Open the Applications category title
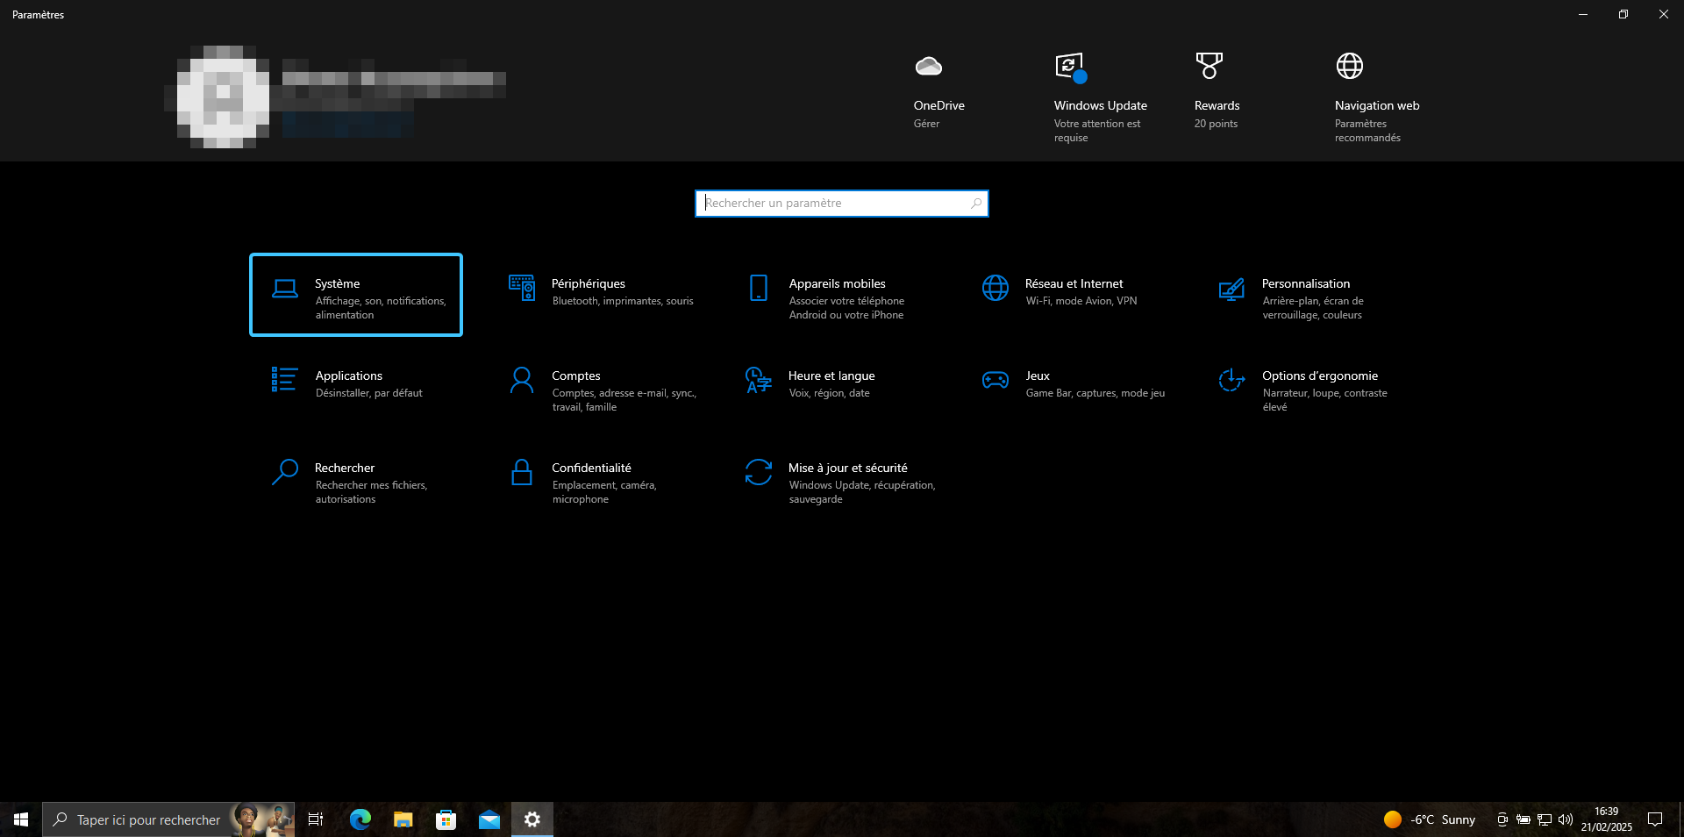Viewport: 1684px width, 837px height. pos(348,376)
